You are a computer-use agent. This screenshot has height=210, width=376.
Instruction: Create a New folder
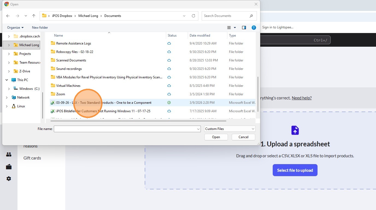pyautogui.click(x=40, y=28)
